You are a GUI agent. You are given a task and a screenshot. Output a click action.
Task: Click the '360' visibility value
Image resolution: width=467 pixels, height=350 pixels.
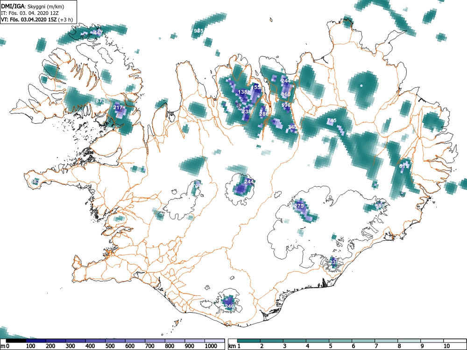pyautogui.click(x=286, y=94)
